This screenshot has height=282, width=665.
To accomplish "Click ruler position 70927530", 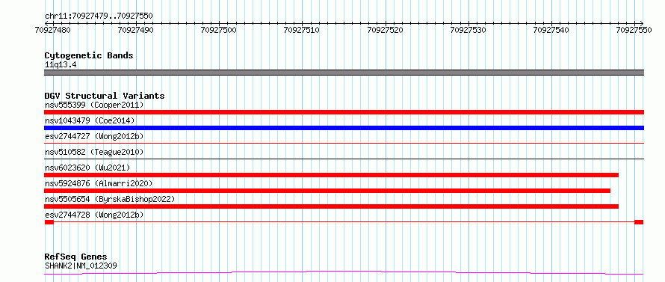I will 468,30.
